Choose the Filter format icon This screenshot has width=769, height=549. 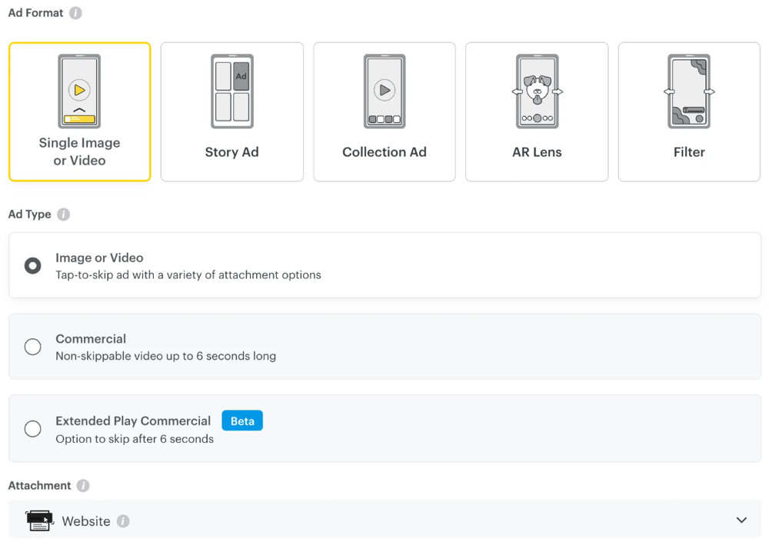(689, 91)
